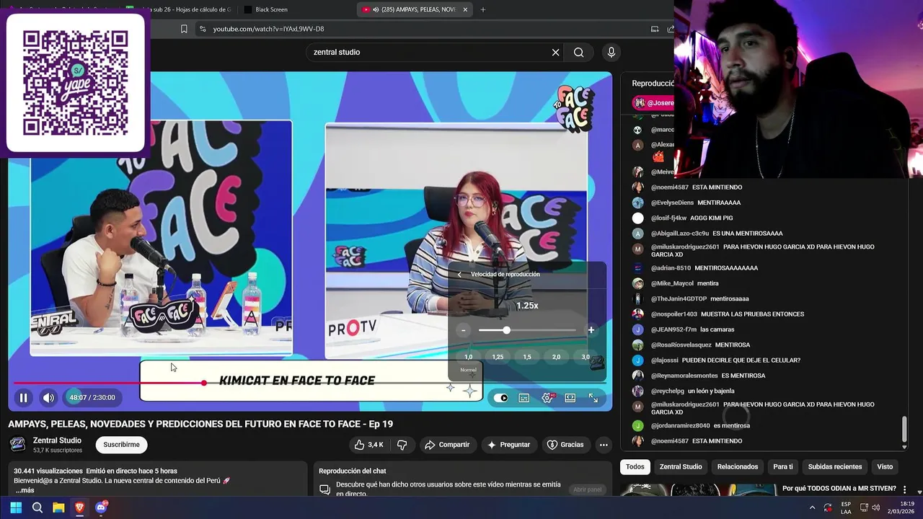Image resolution: width=923 pixels, height=519 pixels.
Task: Open options menu for MR STIVEN video
Action: [x=904, y=489]
